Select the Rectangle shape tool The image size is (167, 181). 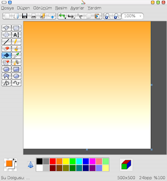(x=16, y=69)
